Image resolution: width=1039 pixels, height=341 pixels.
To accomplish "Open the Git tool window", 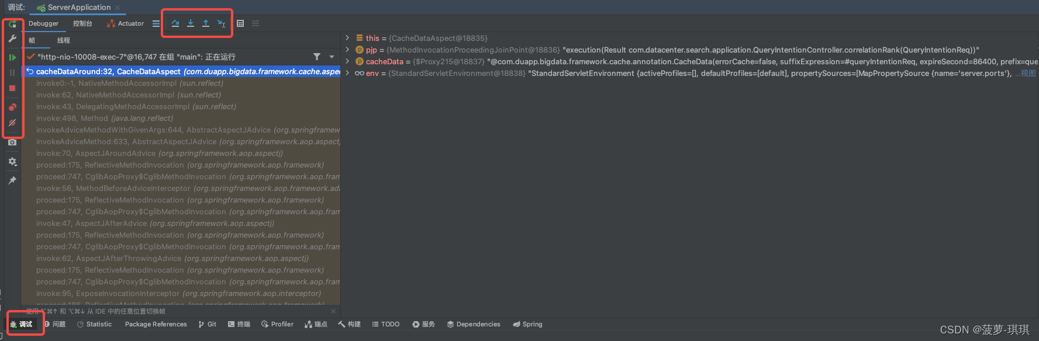I will [207, 324].
